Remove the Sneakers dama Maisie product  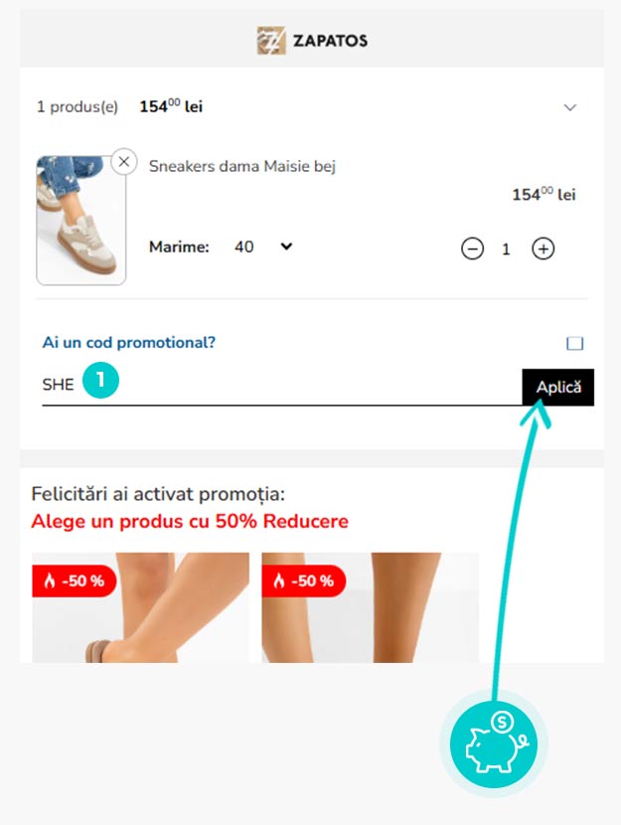click(124, 162)
